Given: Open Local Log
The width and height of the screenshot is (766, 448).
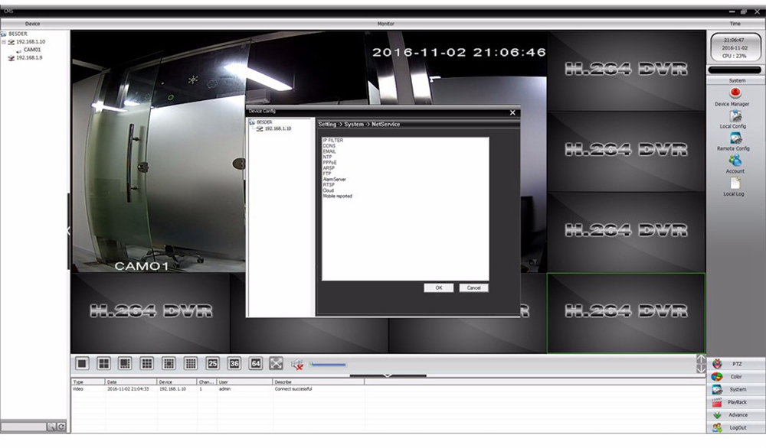Looking at the screenshot, I should pyautogui.click(x=735, y=187).
